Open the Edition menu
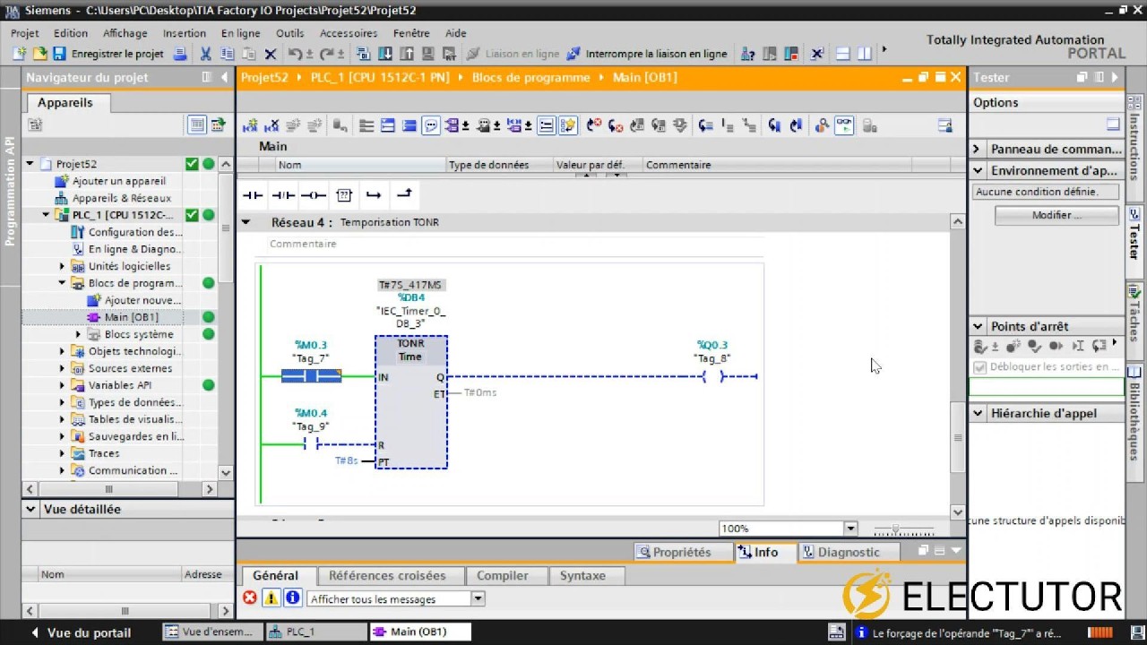The image size is (1147, 645). click(x=71, y=33)
